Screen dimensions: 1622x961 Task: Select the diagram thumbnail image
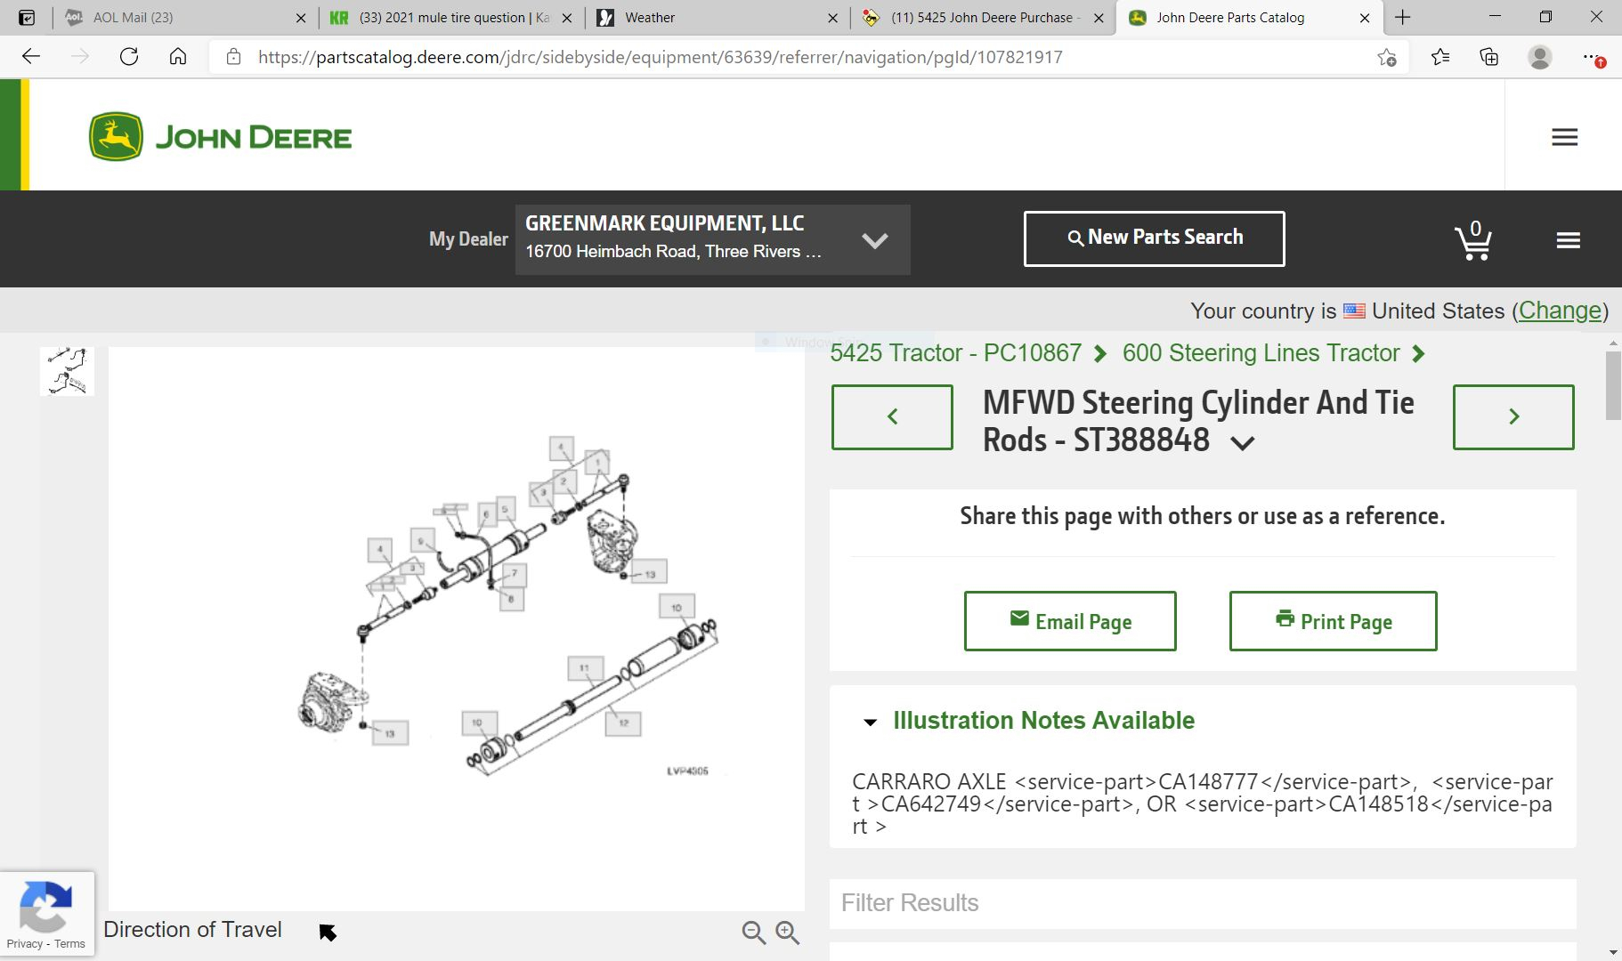(67, 371)
